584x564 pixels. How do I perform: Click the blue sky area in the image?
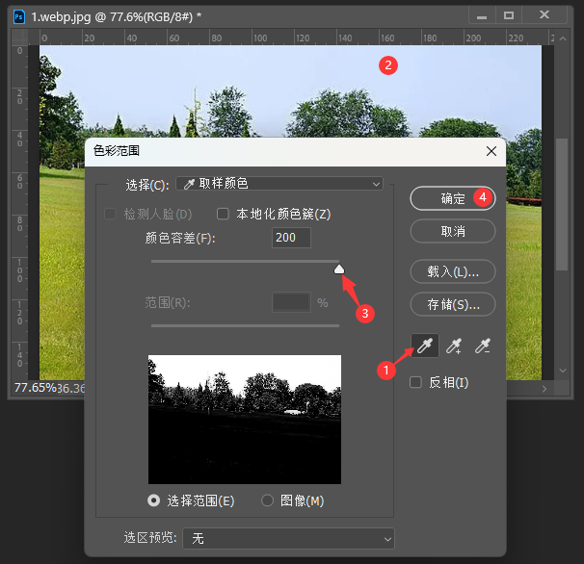(x=290, y=70)
